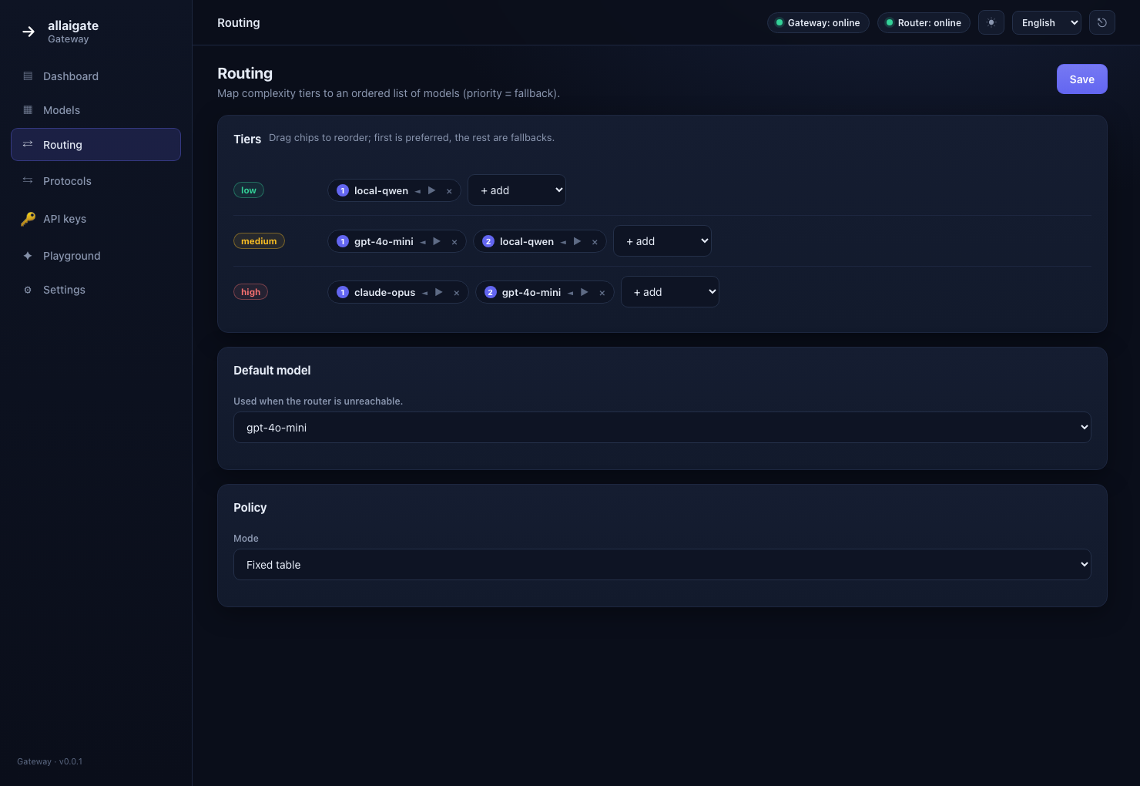Expand Default model gpt-4o-mini dropdown
The height and width of the screenshot is (786, 1140).
[662, 428]
